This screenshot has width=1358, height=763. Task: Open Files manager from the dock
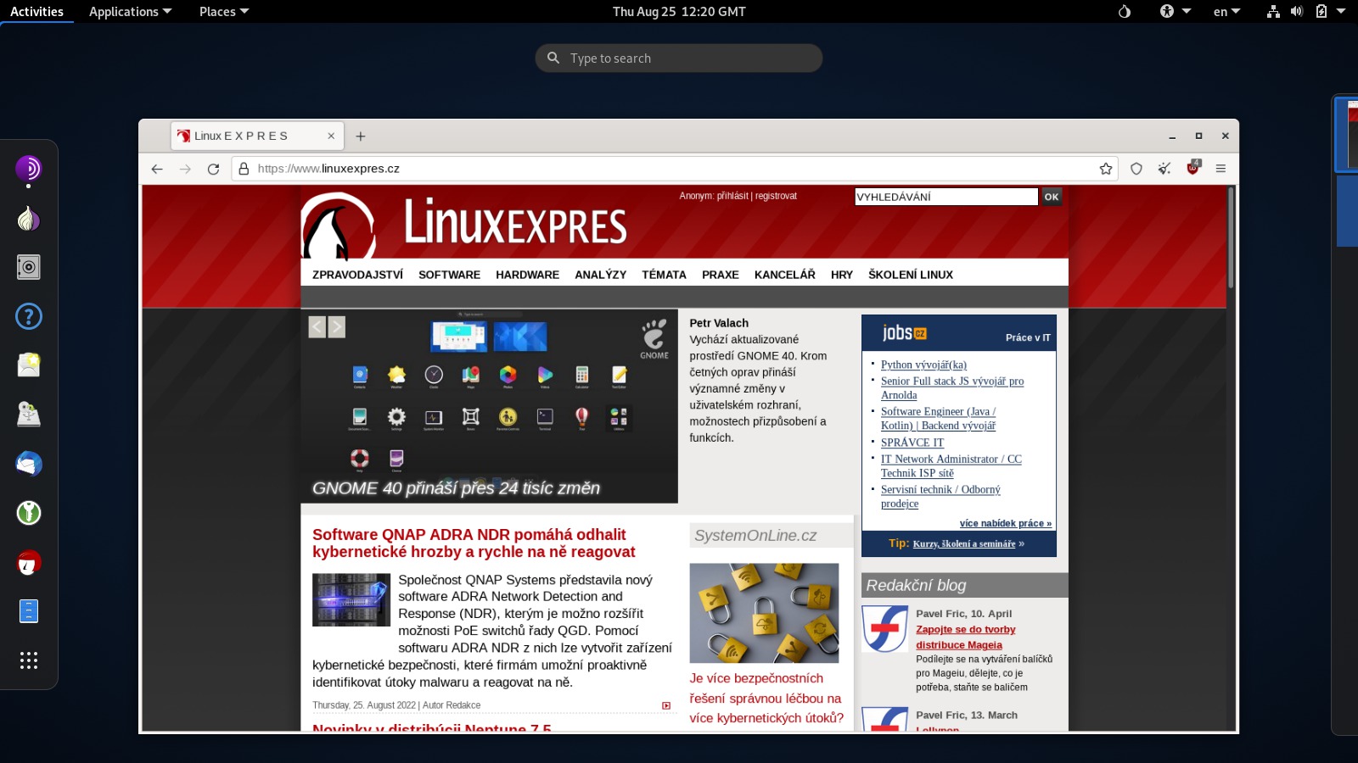tap(29, 611)
